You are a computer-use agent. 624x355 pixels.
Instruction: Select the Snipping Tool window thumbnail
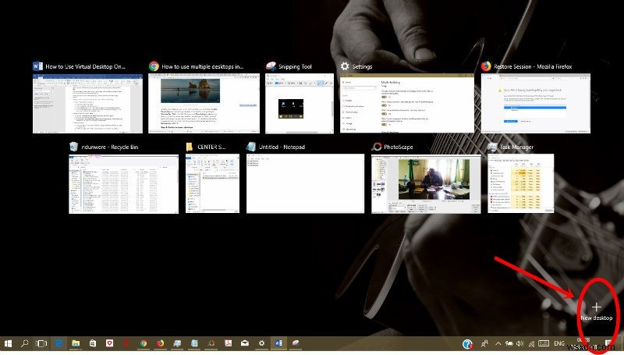pos(300,104)
